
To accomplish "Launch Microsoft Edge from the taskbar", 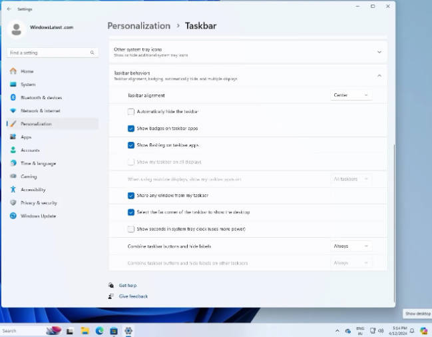I will (99, 330).
